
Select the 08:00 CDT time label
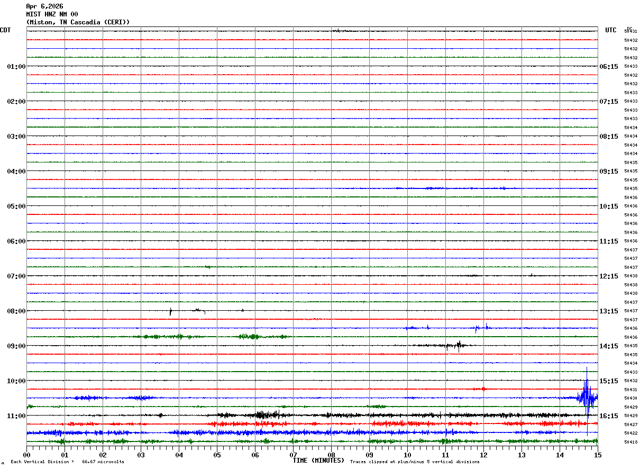click(x=16, y=311)
